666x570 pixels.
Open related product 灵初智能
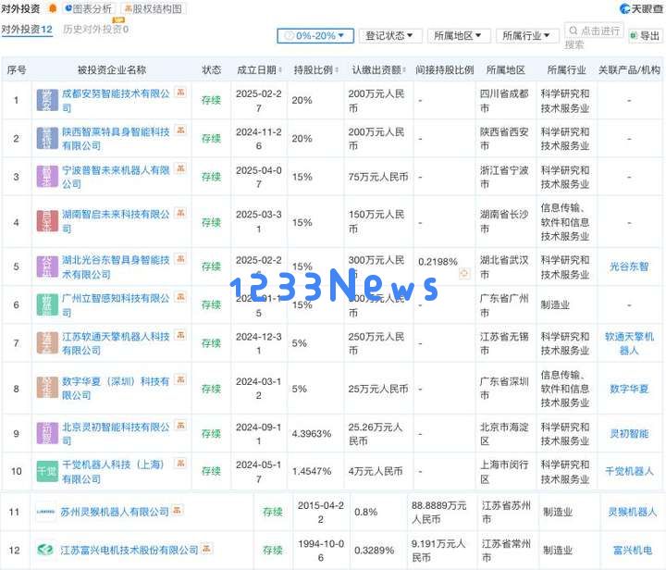(629, 434)
